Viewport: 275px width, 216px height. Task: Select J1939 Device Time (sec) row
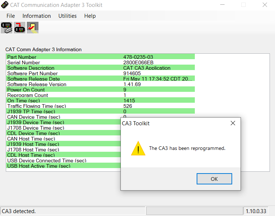pyautogui.click(x=63, y=122)
